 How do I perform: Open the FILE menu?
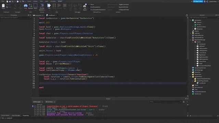pyautogui.click(x=3, y=1)
